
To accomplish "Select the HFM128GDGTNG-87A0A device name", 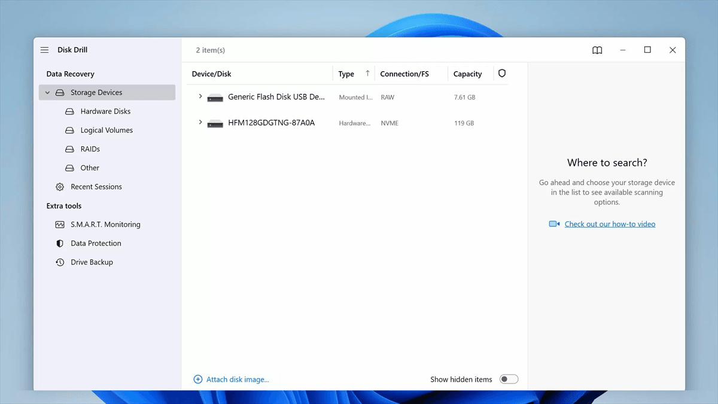I will [271, 123].
